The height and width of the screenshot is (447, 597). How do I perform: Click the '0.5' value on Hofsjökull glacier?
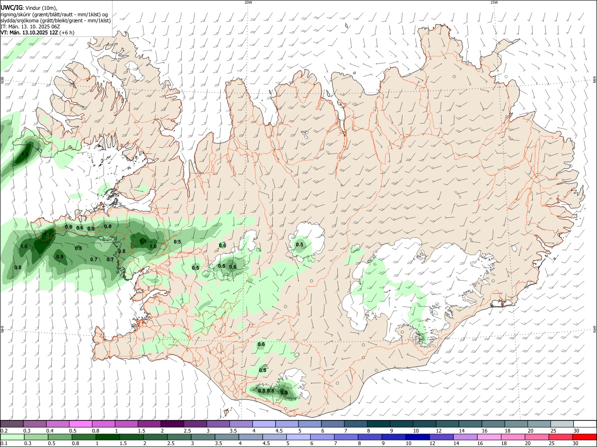[x=299, y=245]
